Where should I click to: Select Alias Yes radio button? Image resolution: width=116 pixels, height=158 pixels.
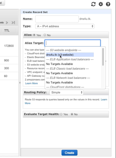click(x=34, y=35)
